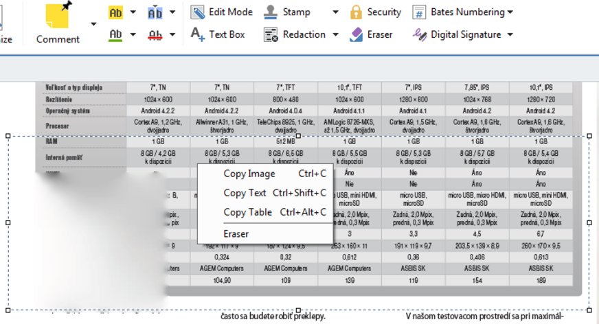Enable Edit Mode

pos(221,12)
